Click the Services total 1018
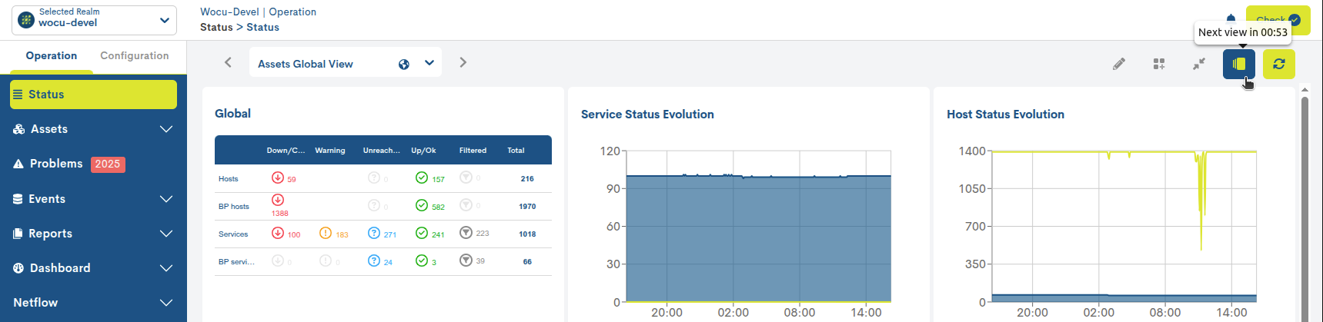 coord(527,234)
